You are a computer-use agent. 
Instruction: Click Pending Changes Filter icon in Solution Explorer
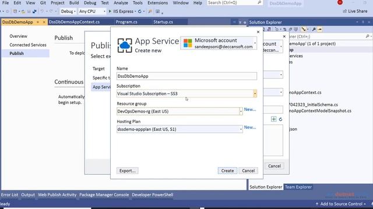tap(277, 30)
